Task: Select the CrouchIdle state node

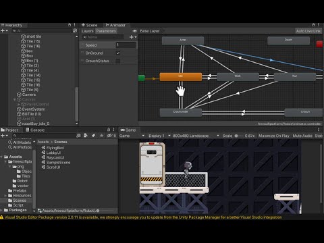Action: click(x=181, y=113)
